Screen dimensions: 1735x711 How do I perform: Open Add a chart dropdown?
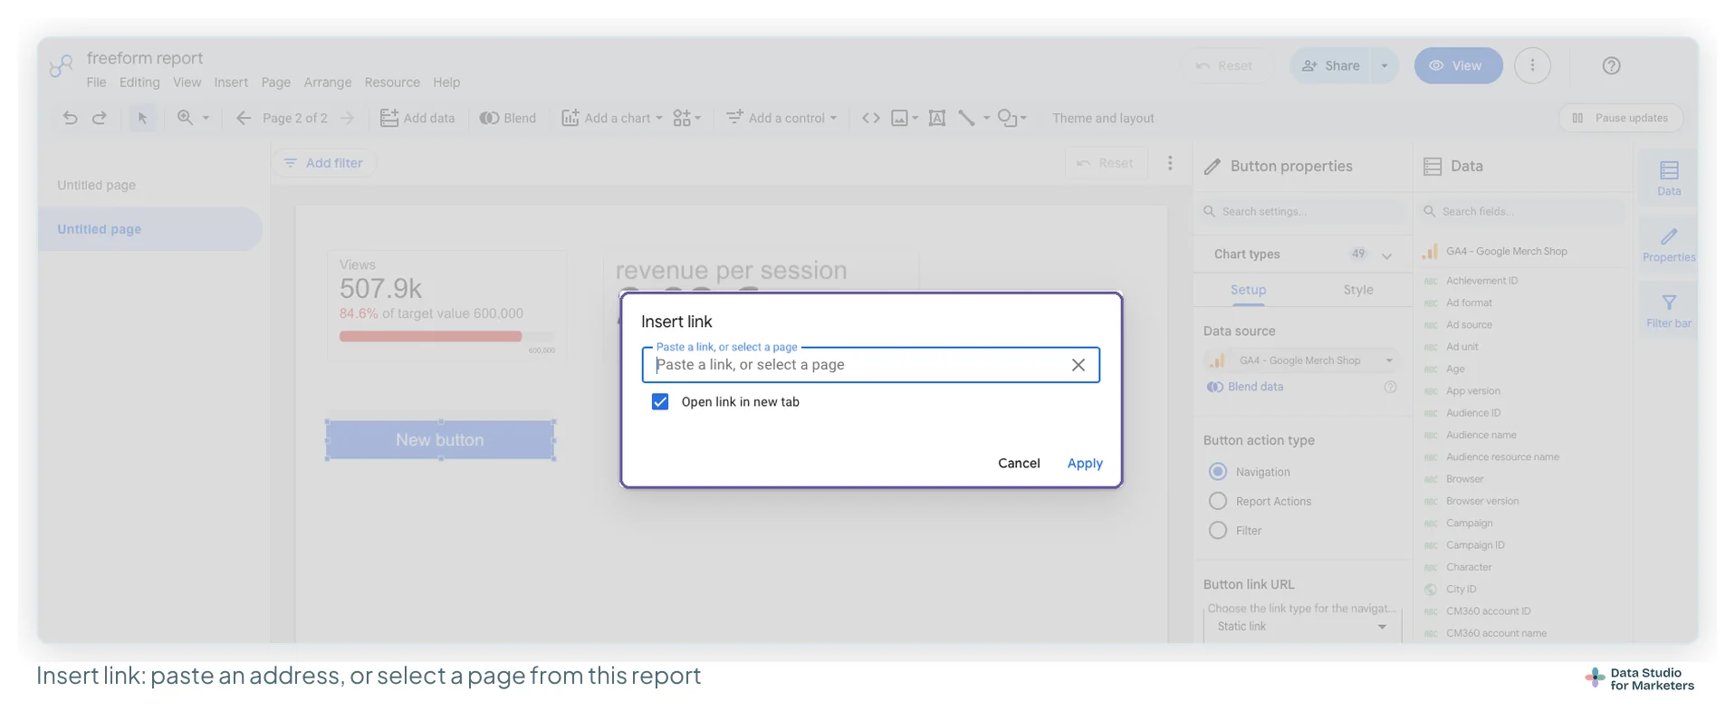coord(612,118)
